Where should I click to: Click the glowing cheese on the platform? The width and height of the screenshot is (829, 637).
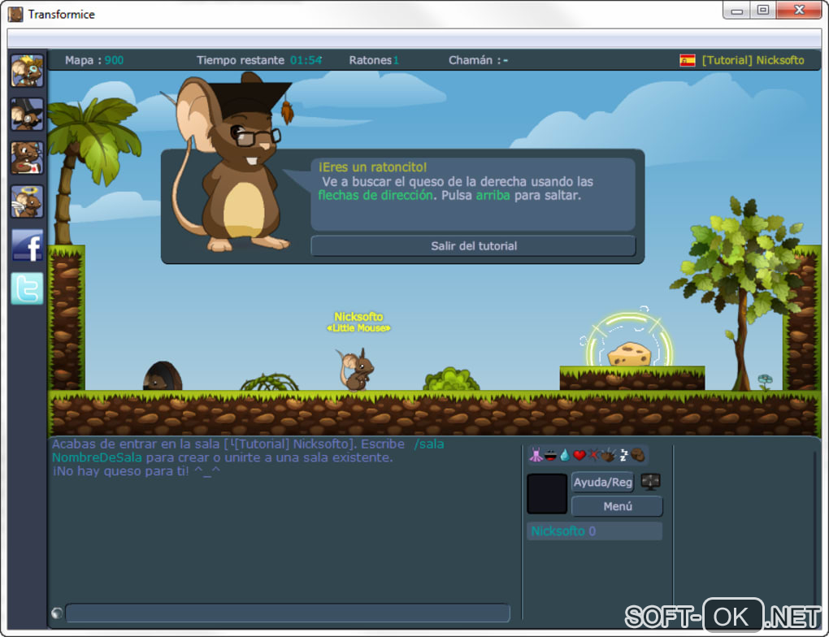coord(629,353)
